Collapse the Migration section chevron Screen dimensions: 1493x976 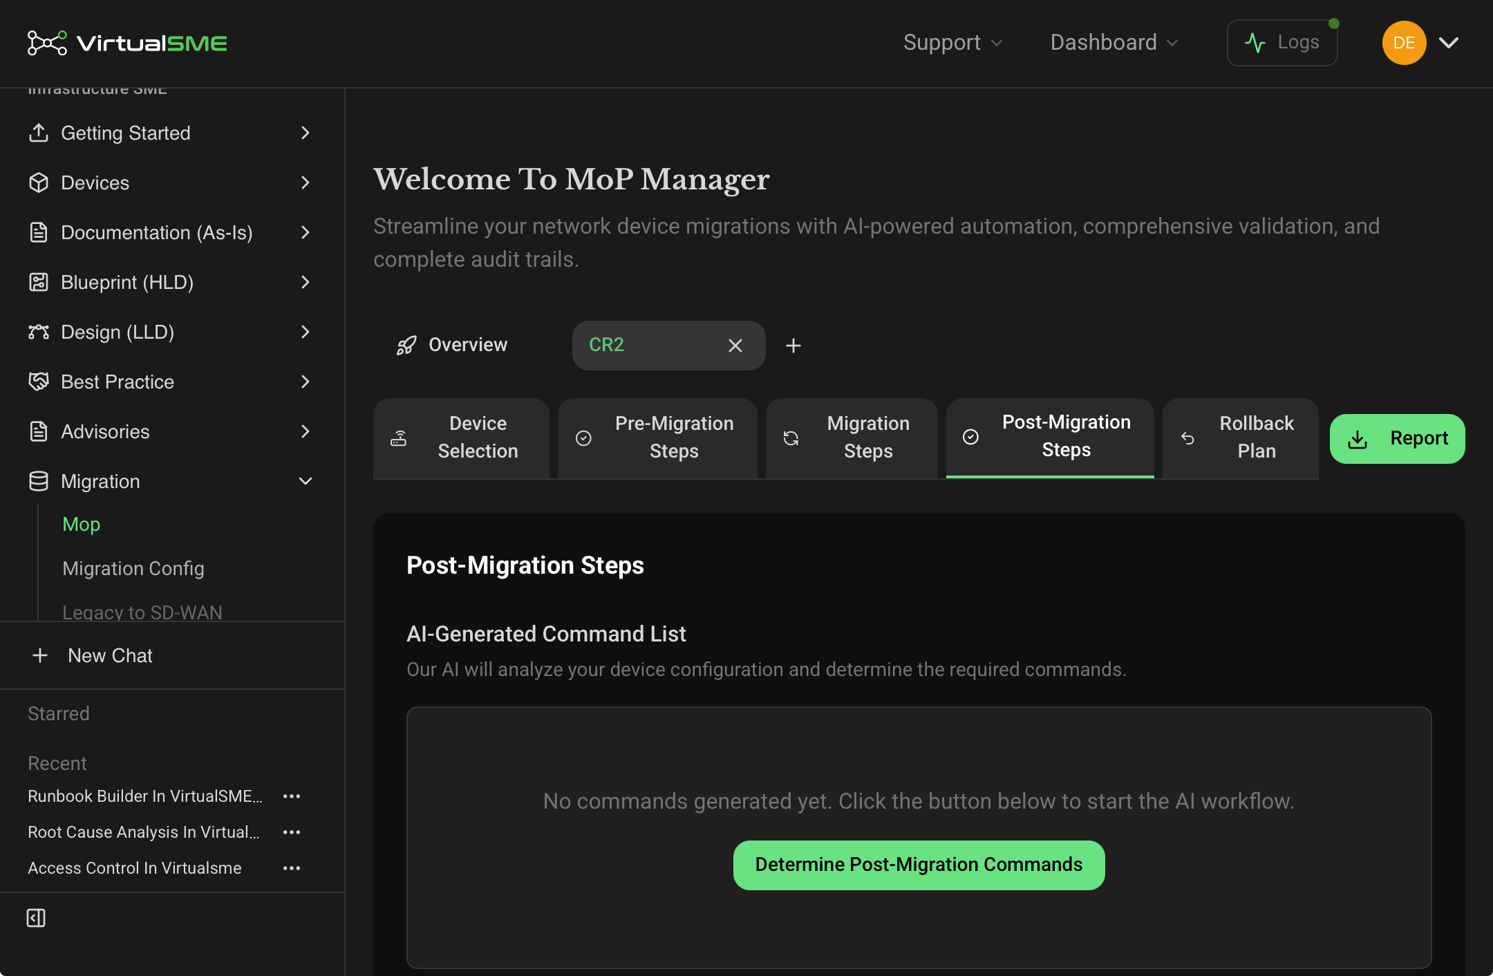[x=306, y=481]
